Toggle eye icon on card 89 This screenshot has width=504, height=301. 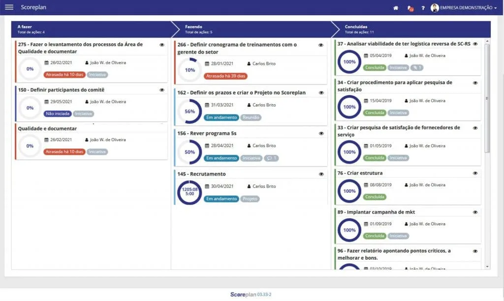tap(475, 212)
